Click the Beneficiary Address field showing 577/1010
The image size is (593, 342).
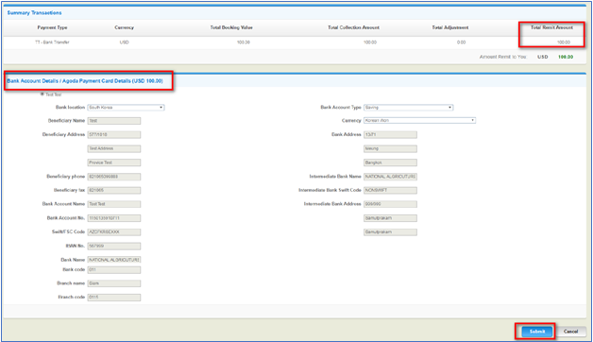tap(114, 135)
